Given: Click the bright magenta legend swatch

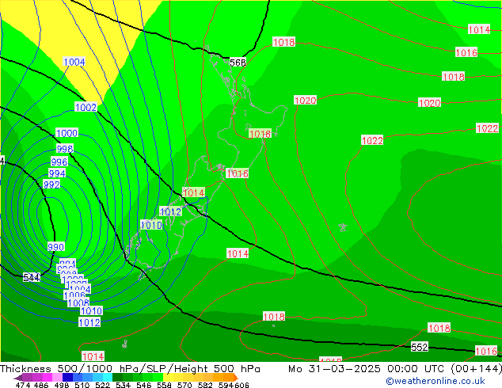Looking at the screenshot, I should pos(48,377).
